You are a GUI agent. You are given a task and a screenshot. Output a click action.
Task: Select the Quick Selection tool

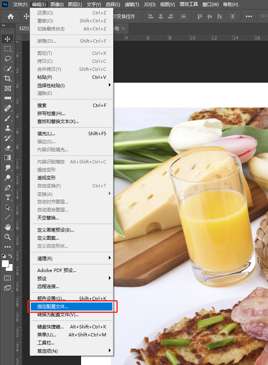click(8, 69)
